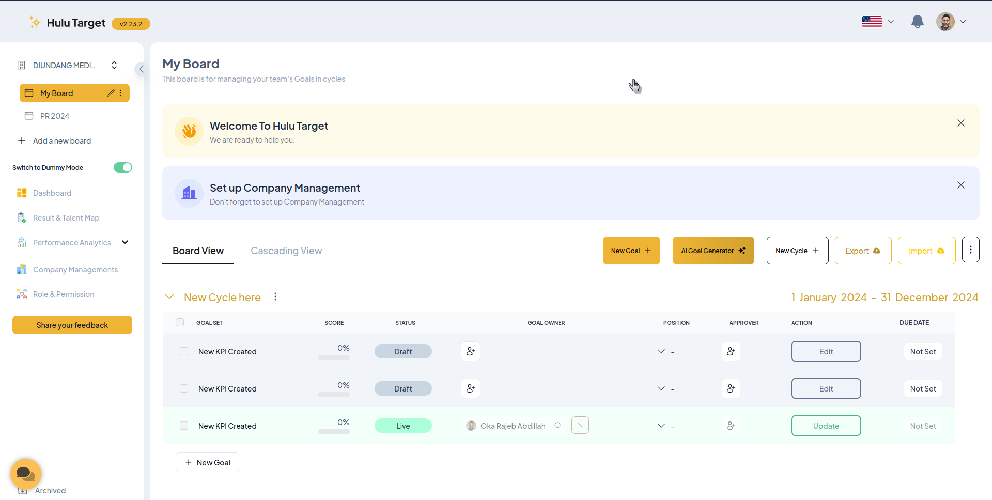Remove Oka Rajeb Abdillah as owner

point(580,425)
